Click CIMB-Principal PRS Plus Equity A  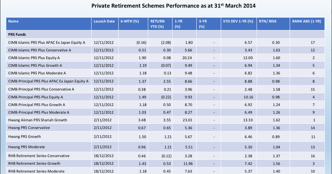[x=35, y=97]
